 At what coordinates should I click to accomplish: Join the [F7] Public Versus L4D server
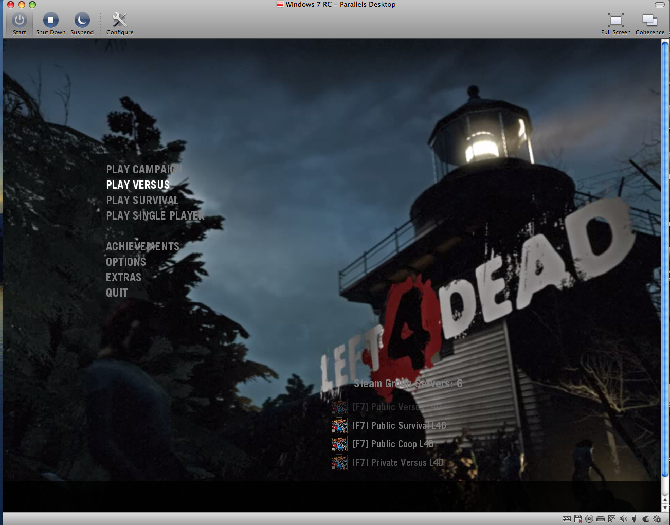click(x=397, y=407)
